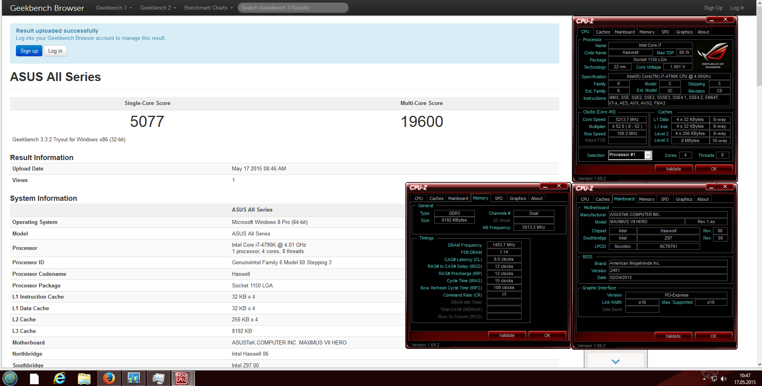The width and height of the screenshot is (762, 386).
Task: Switch to Firefox on the taskbar
Action: pyautogui.click(x=109, y=378)
